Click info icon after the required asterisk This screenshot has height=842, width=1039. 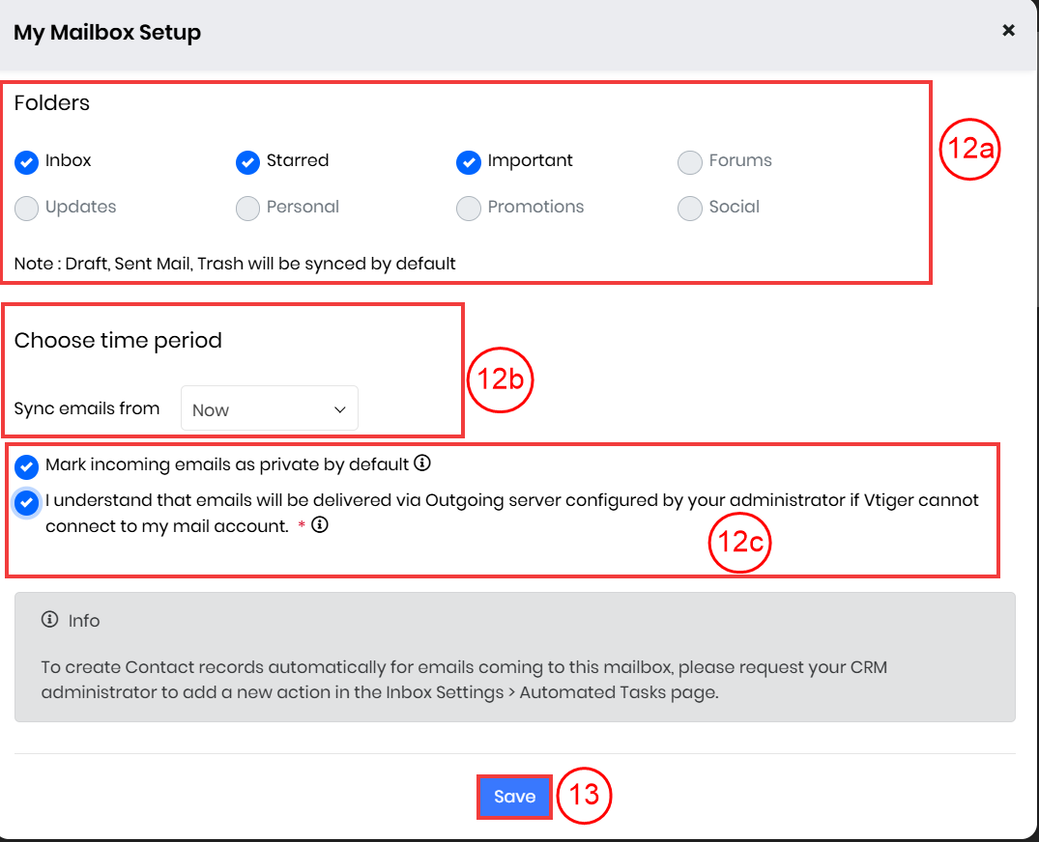pyautogui.click(x=320, y=526)
